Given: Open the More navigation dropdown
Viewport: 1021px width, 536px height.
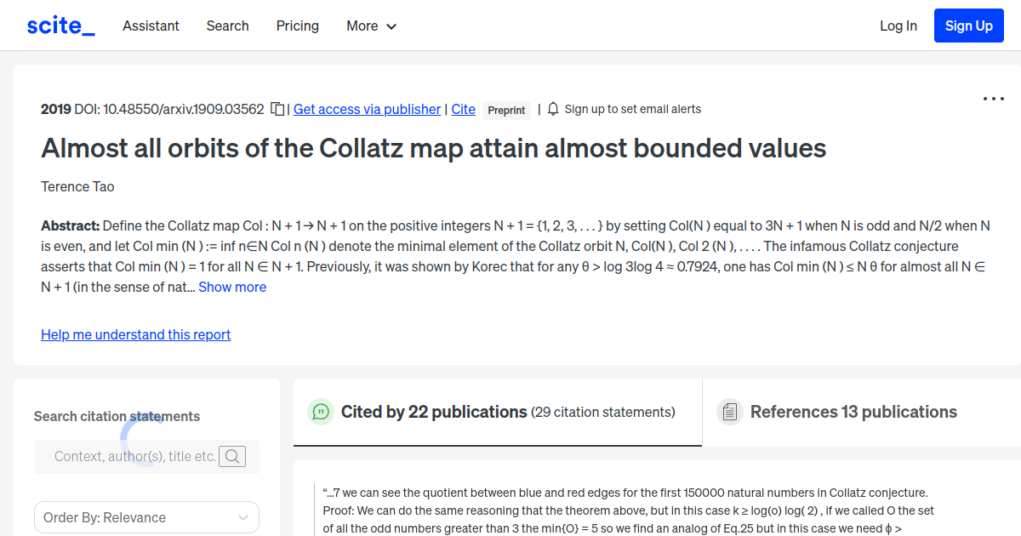Looking at the screenshot, I should [x=371, y=26].
